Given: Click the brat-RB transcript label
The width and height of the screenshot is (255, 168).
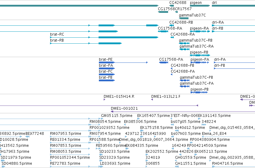Looking at the screenshot, I should click(57, 40).
